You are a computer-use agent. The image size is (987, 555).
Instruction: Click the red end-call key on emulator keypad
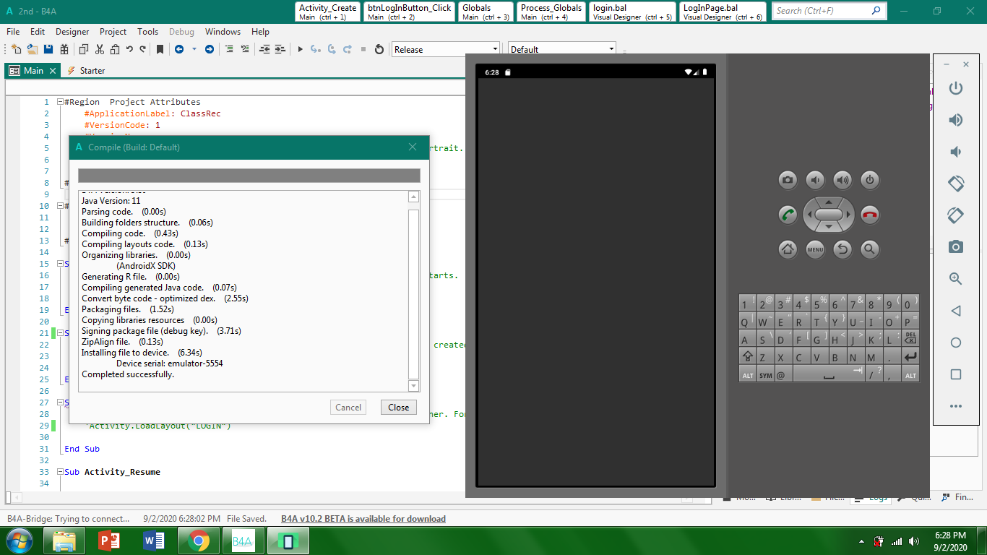pyautogui.click(x=870, y=215)
